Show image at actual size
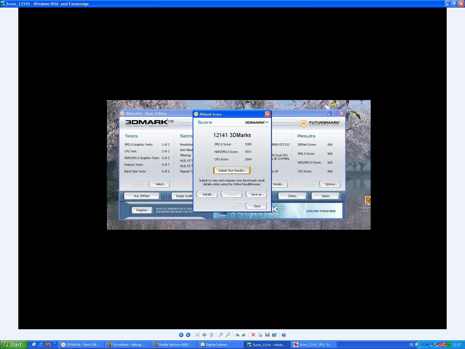The image size is (465, 349). [x=205, y=335]
